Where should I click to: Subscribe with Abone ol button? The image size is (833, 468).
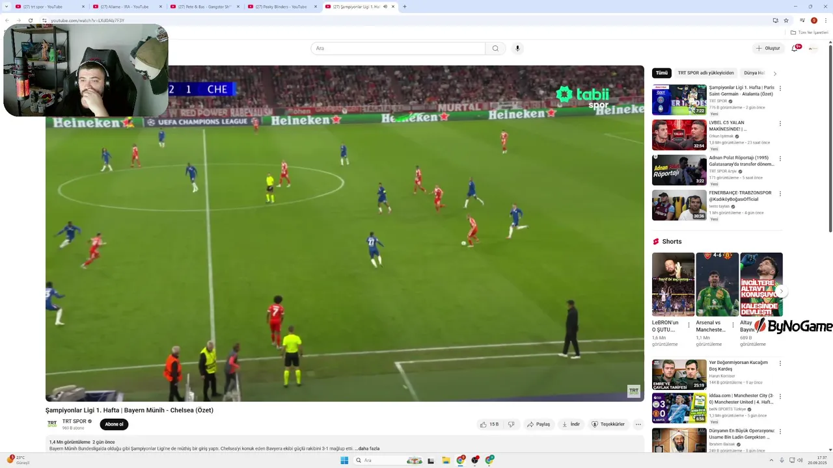tap(114, 424)
